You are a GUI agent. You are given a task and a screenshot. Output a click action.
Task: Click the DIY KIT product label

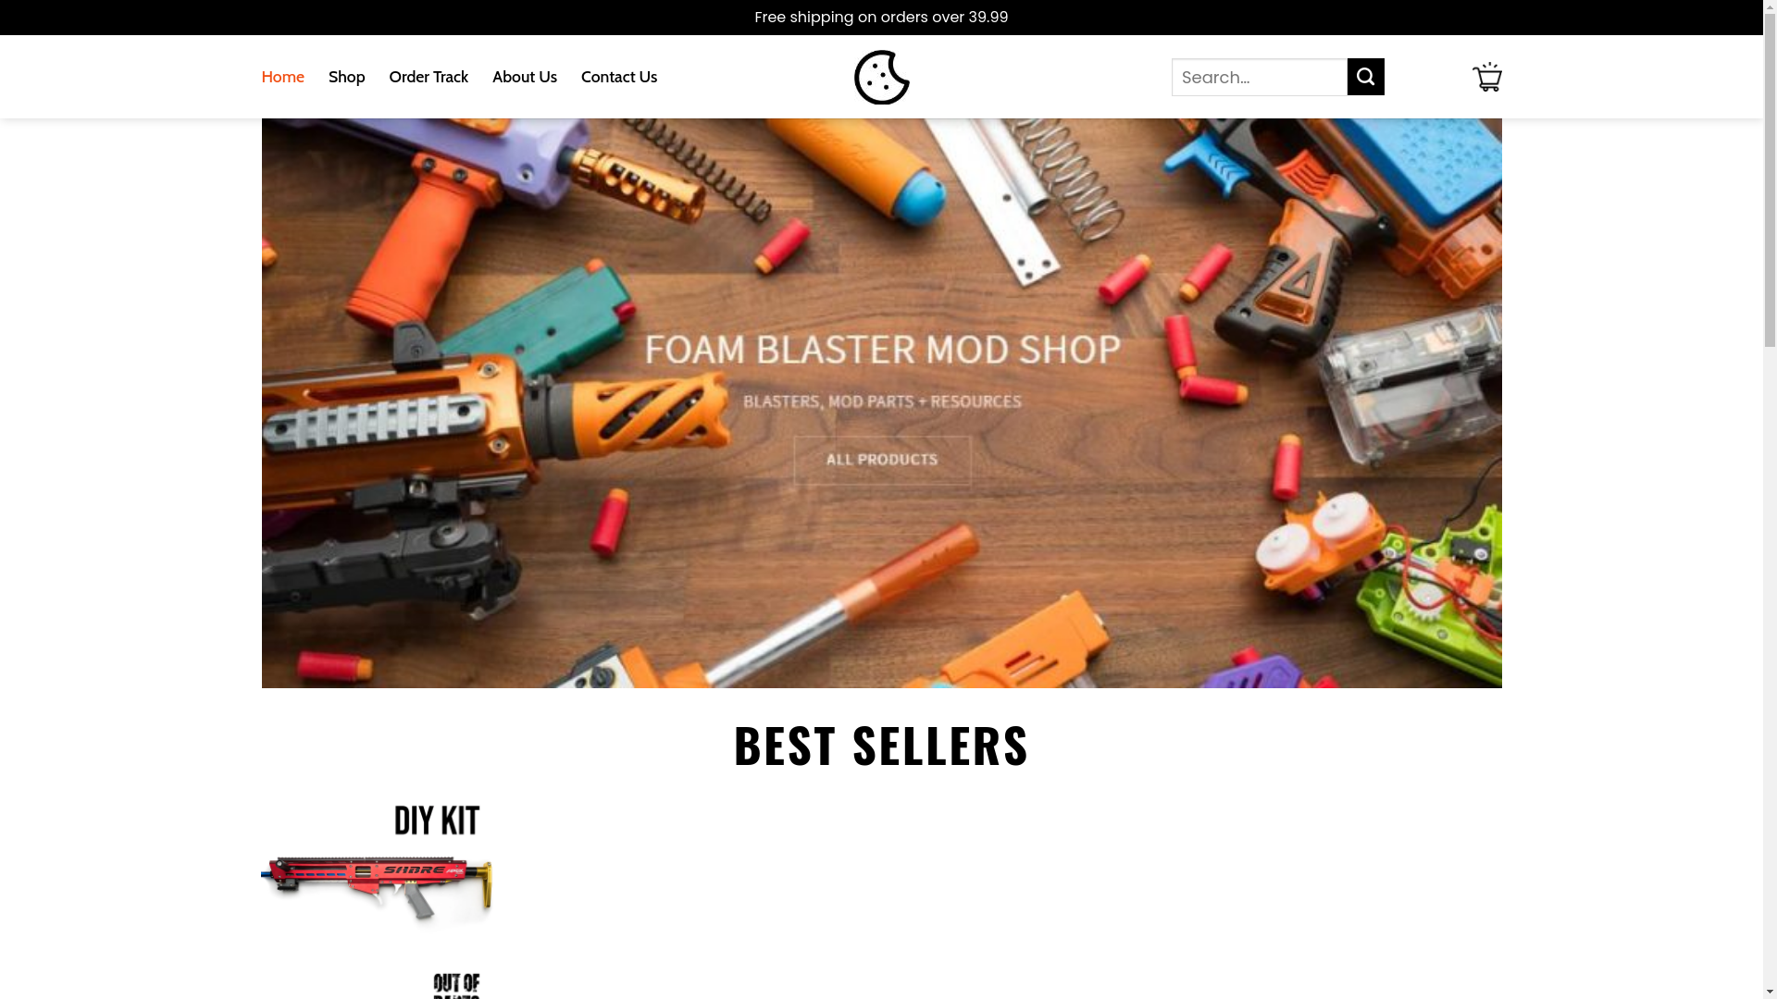click(437, 820)
